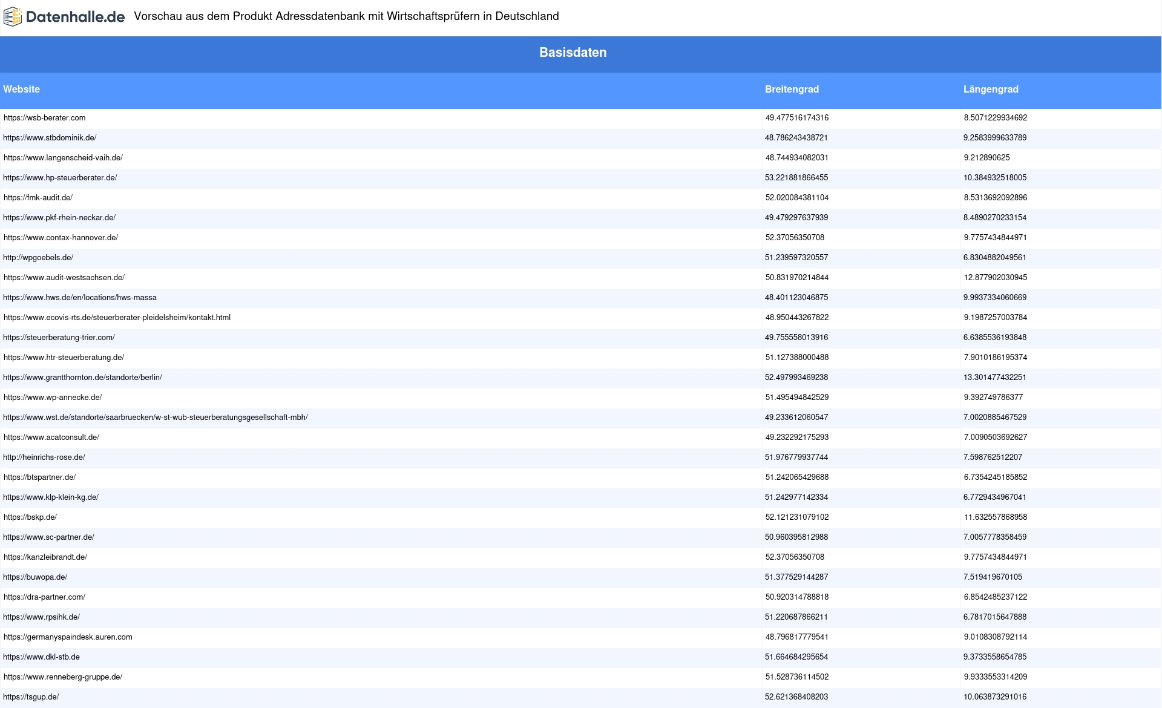
Task: Select latitude value 52.497993469238
Action: point(796,378)
